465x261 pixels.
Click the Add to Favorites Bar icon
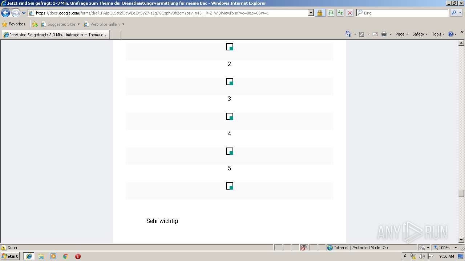(35, 24)
